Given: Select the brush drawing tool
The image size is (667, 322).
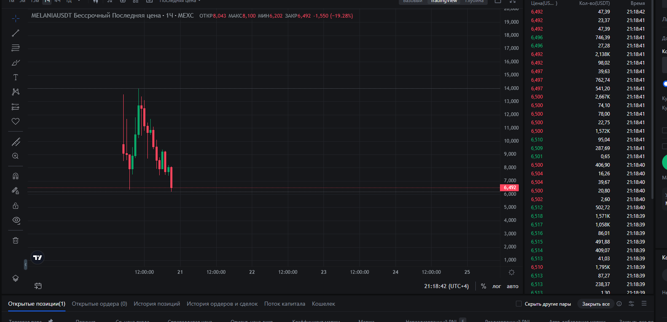Looking at the screenshot, I should point(16,63).
